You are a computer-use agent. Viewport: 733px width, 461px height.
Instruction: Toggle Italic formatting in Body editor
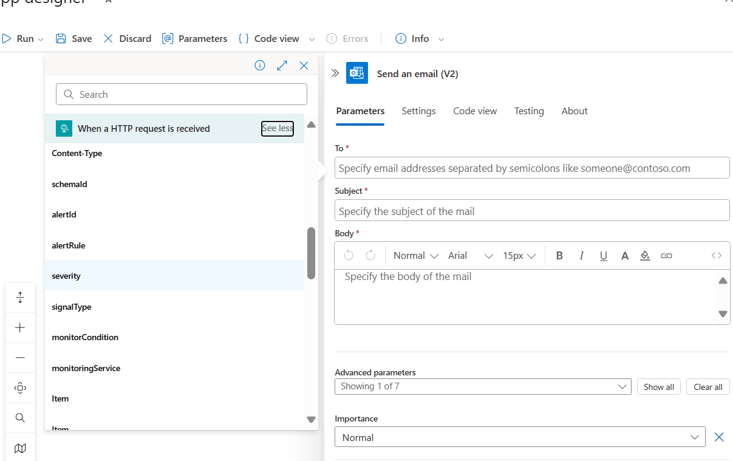[x=581, y=256]
